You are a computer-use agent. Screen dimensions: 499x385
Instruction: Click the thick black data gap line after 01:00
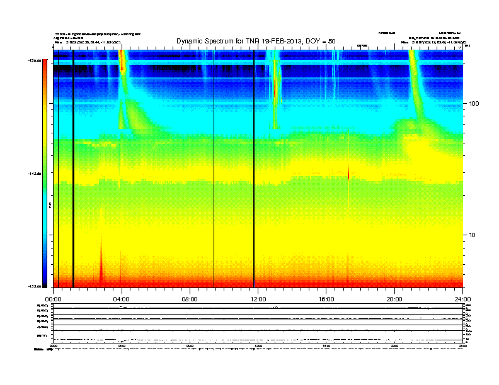click(73, 169)
